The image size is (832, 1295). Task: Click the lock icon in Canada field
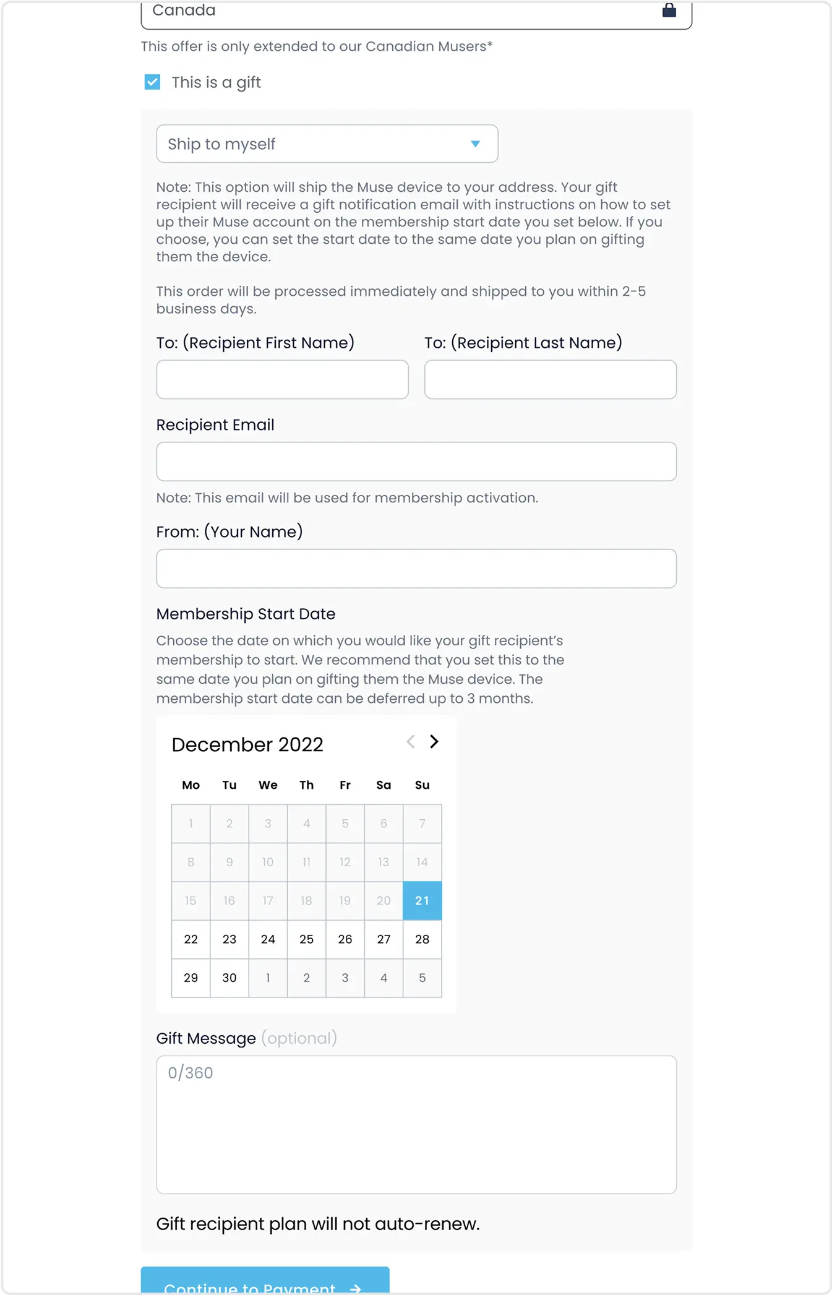coord(669,10)
